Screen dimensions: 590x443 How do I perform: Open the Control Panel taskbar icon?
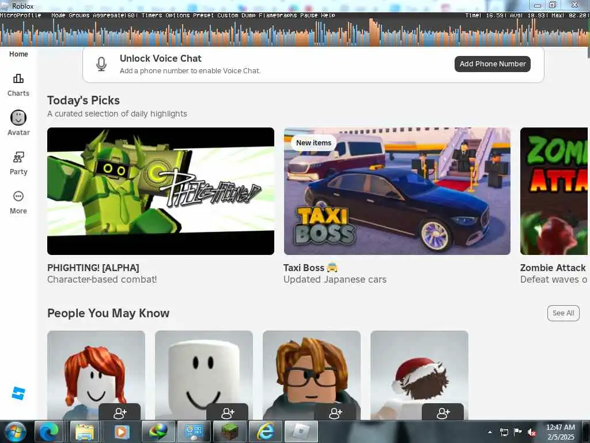tap(192, 431)
